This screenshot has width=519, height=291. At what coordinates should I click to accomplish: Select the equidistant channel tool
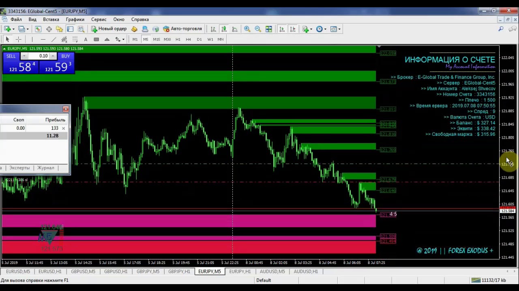point(64,39)
